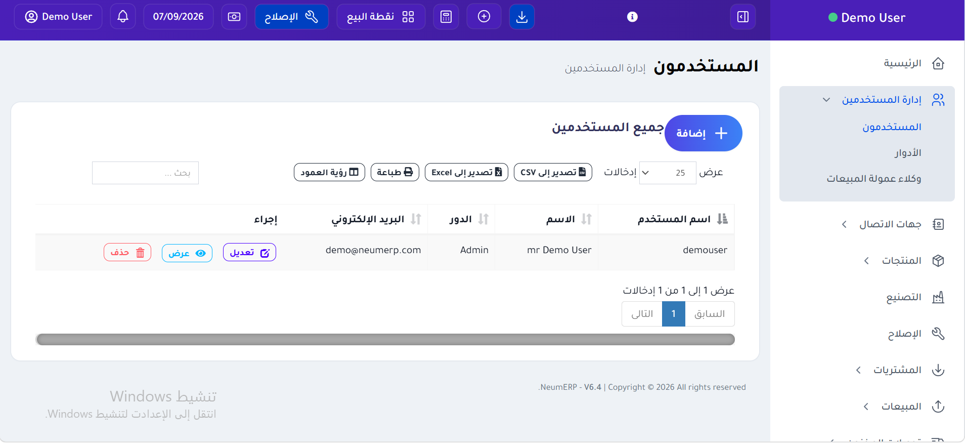965x444 pixels.
Task: Click the Demo User sidebar header with green dot
Action: 867,18
